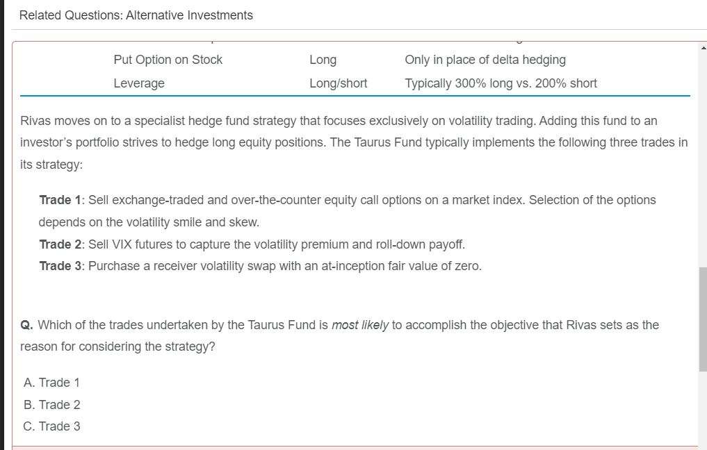The image size is (707, 450).
Task: Pick answer option C. Trade 3
Action: pyautogui.click(x=51, y=426)
